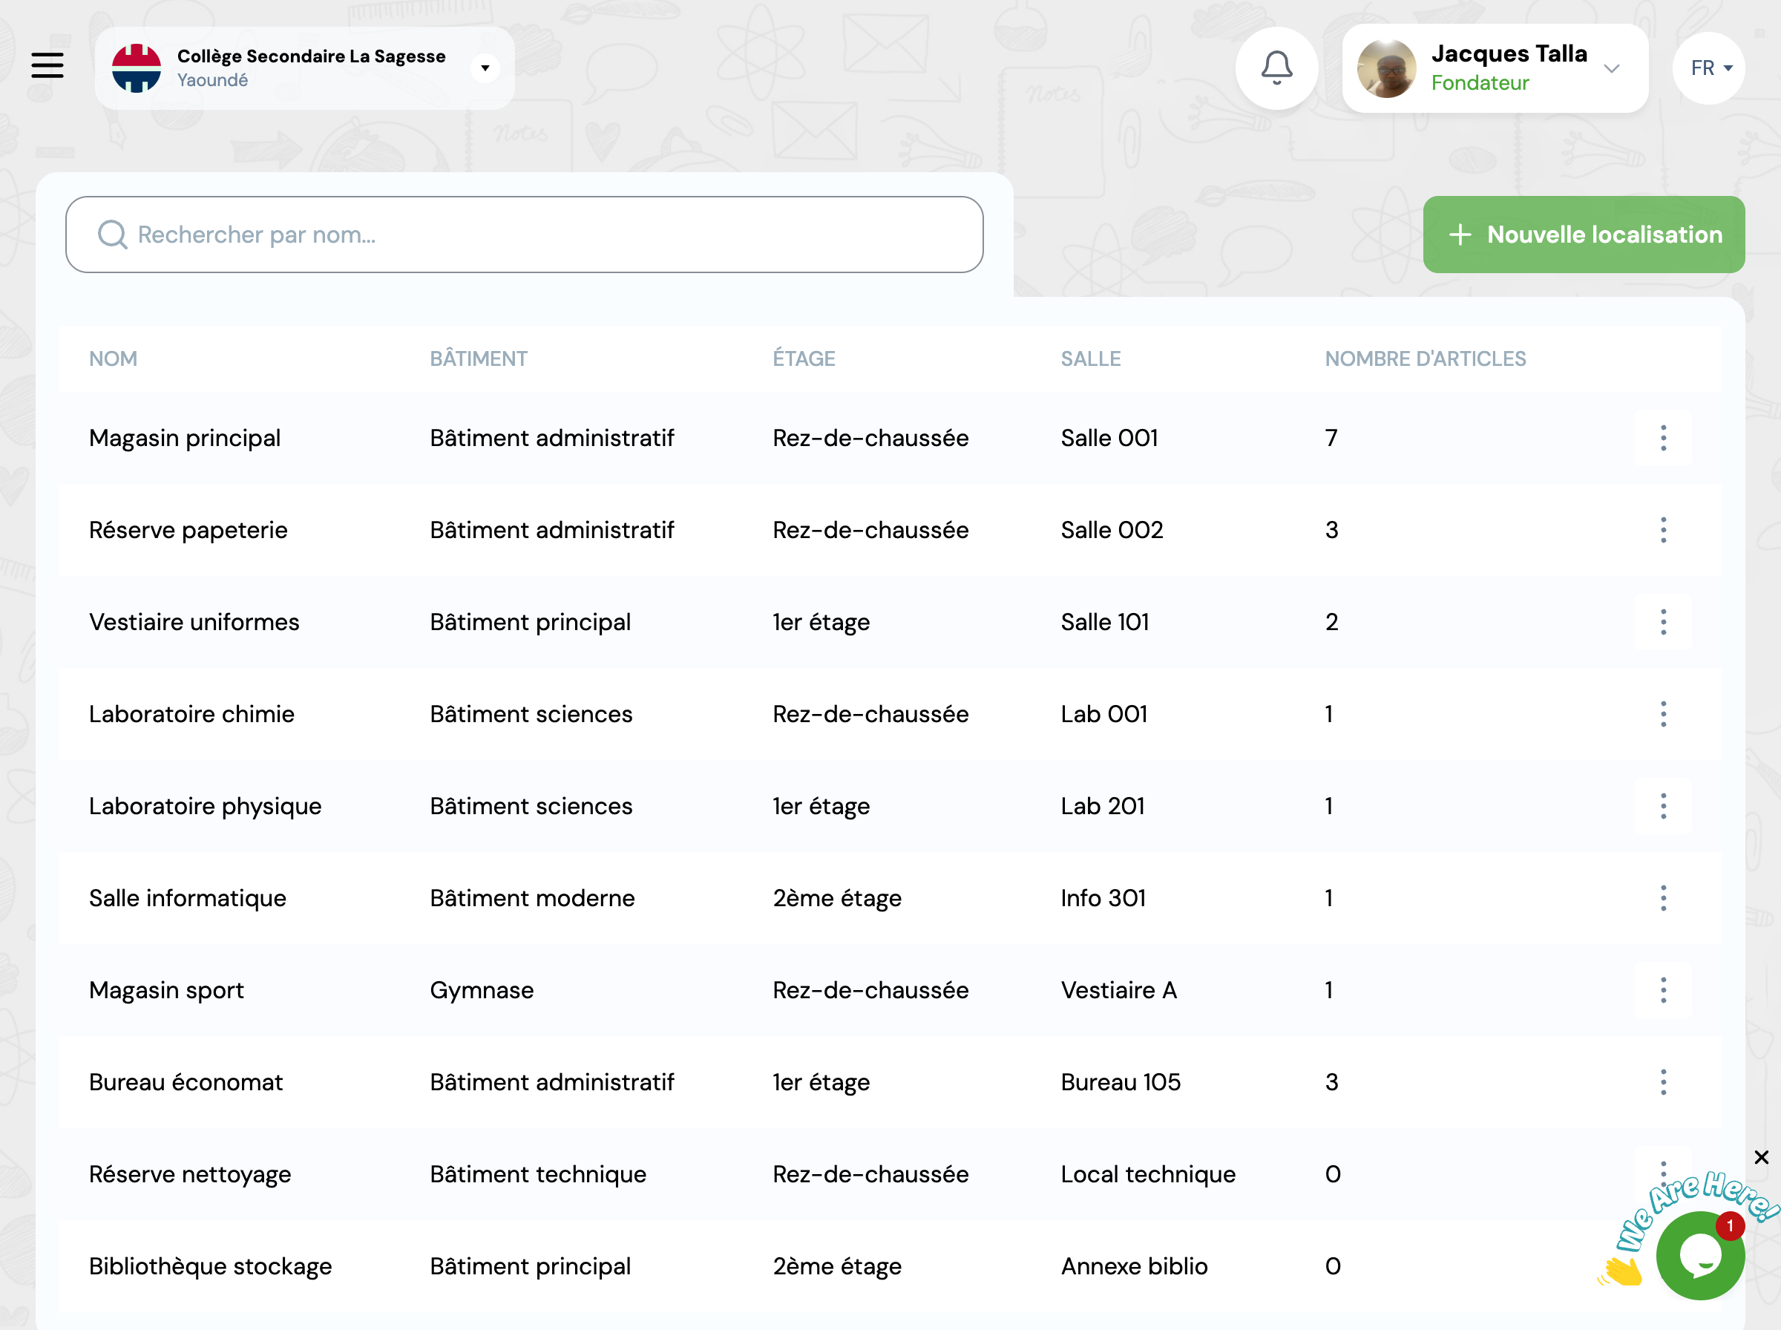Open the hamburger navigation menu
1781x1330 pixels.
(47, 66)
